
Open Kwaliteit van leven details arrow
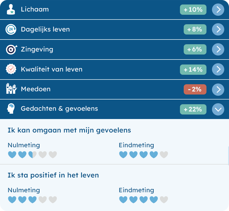218,69
